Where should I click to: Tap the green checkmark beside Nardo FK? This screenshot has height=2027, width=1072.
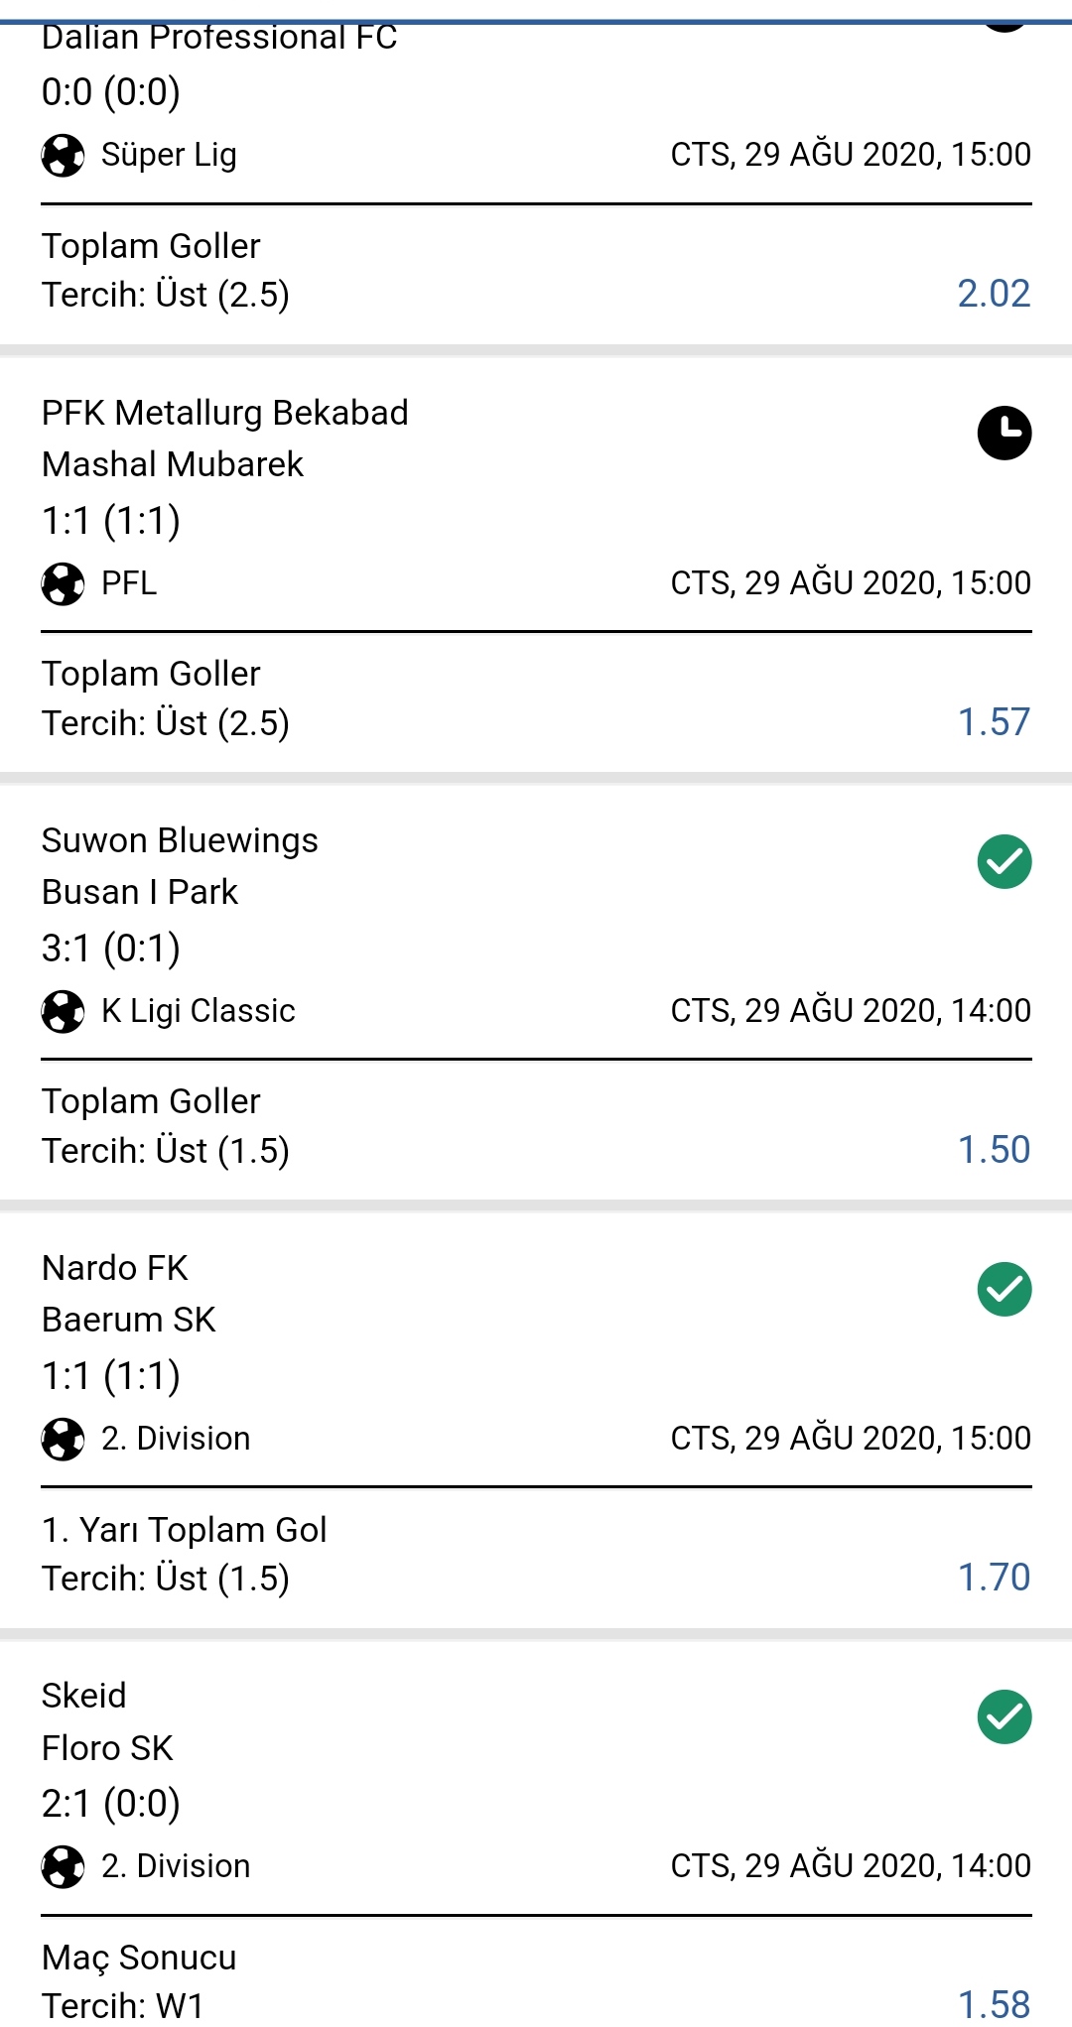[x=1005, y=1289]
